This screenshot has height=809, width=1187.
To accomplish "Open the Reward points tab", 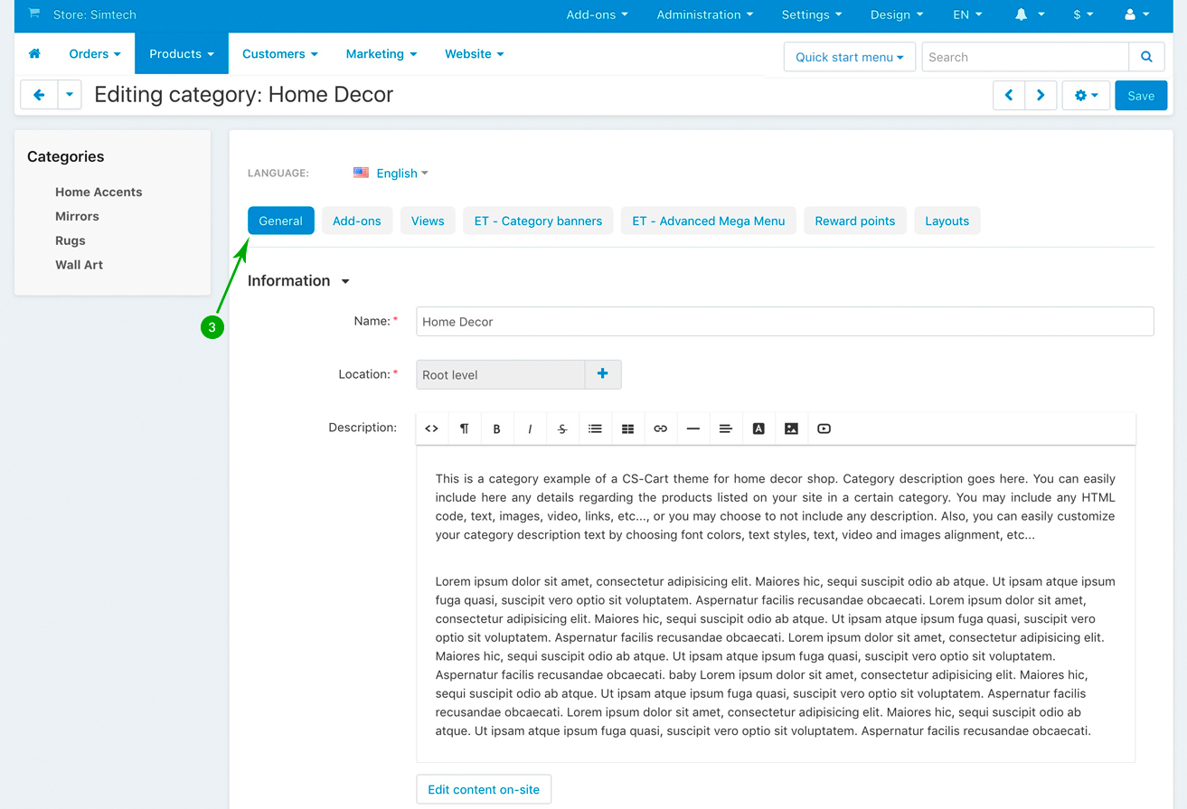I will [854, 221].
